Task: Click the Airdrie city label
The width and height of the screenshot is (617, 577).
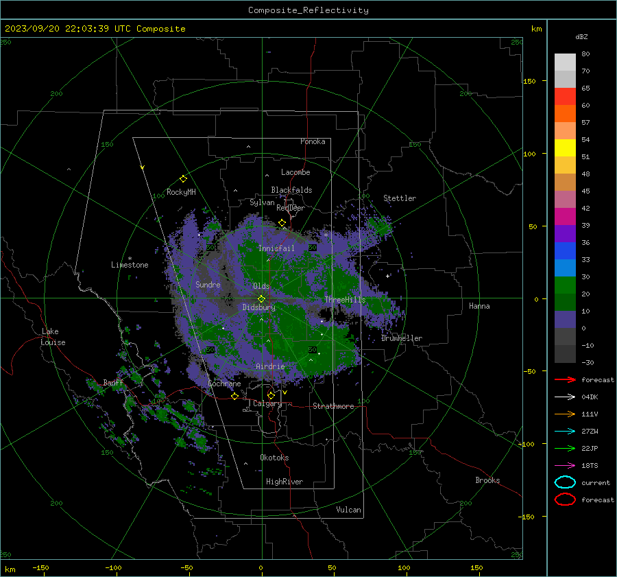Action: point(270,366)
